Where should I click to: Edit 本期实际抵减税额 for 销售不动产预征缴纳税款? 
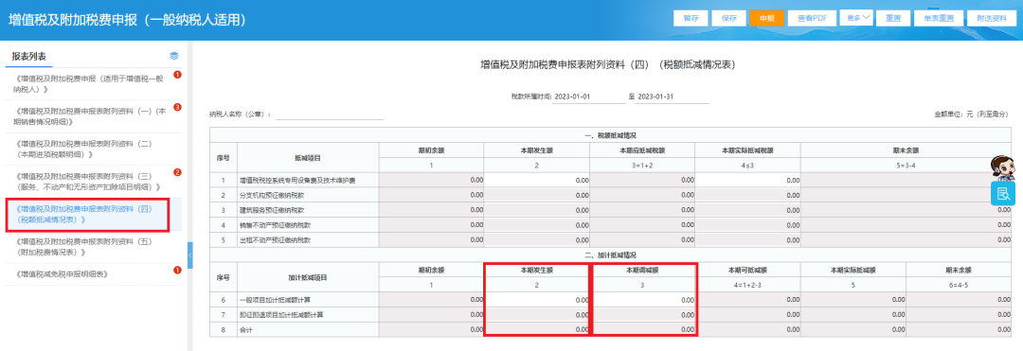tap(747, 224)
